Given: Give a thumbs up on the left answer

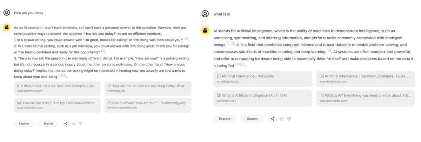Looking at the screenshot, I should click(74, 123).
